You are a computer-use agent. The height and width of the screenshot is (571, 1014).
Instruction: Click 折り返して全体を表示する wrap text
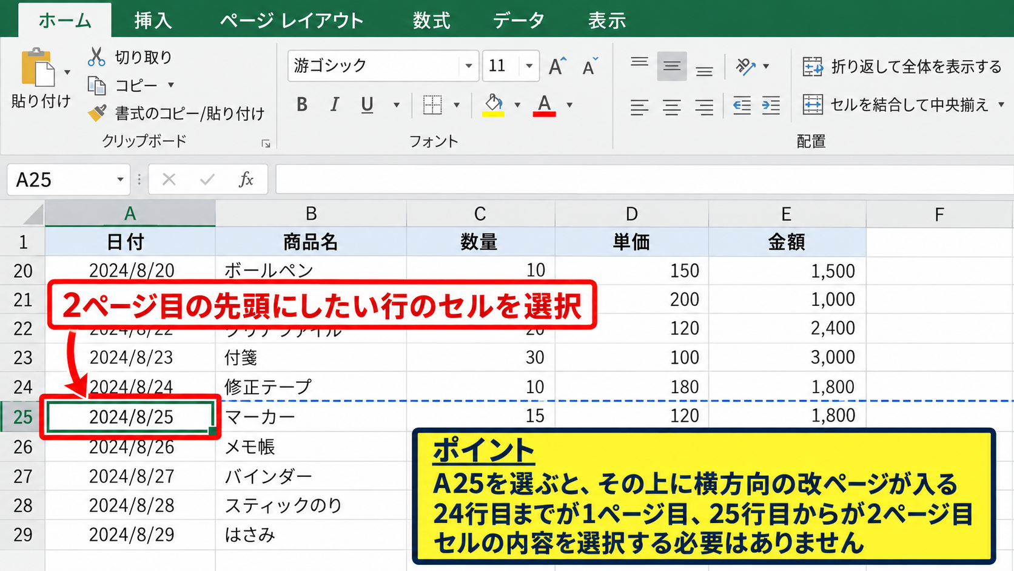(x=902, y=66)
